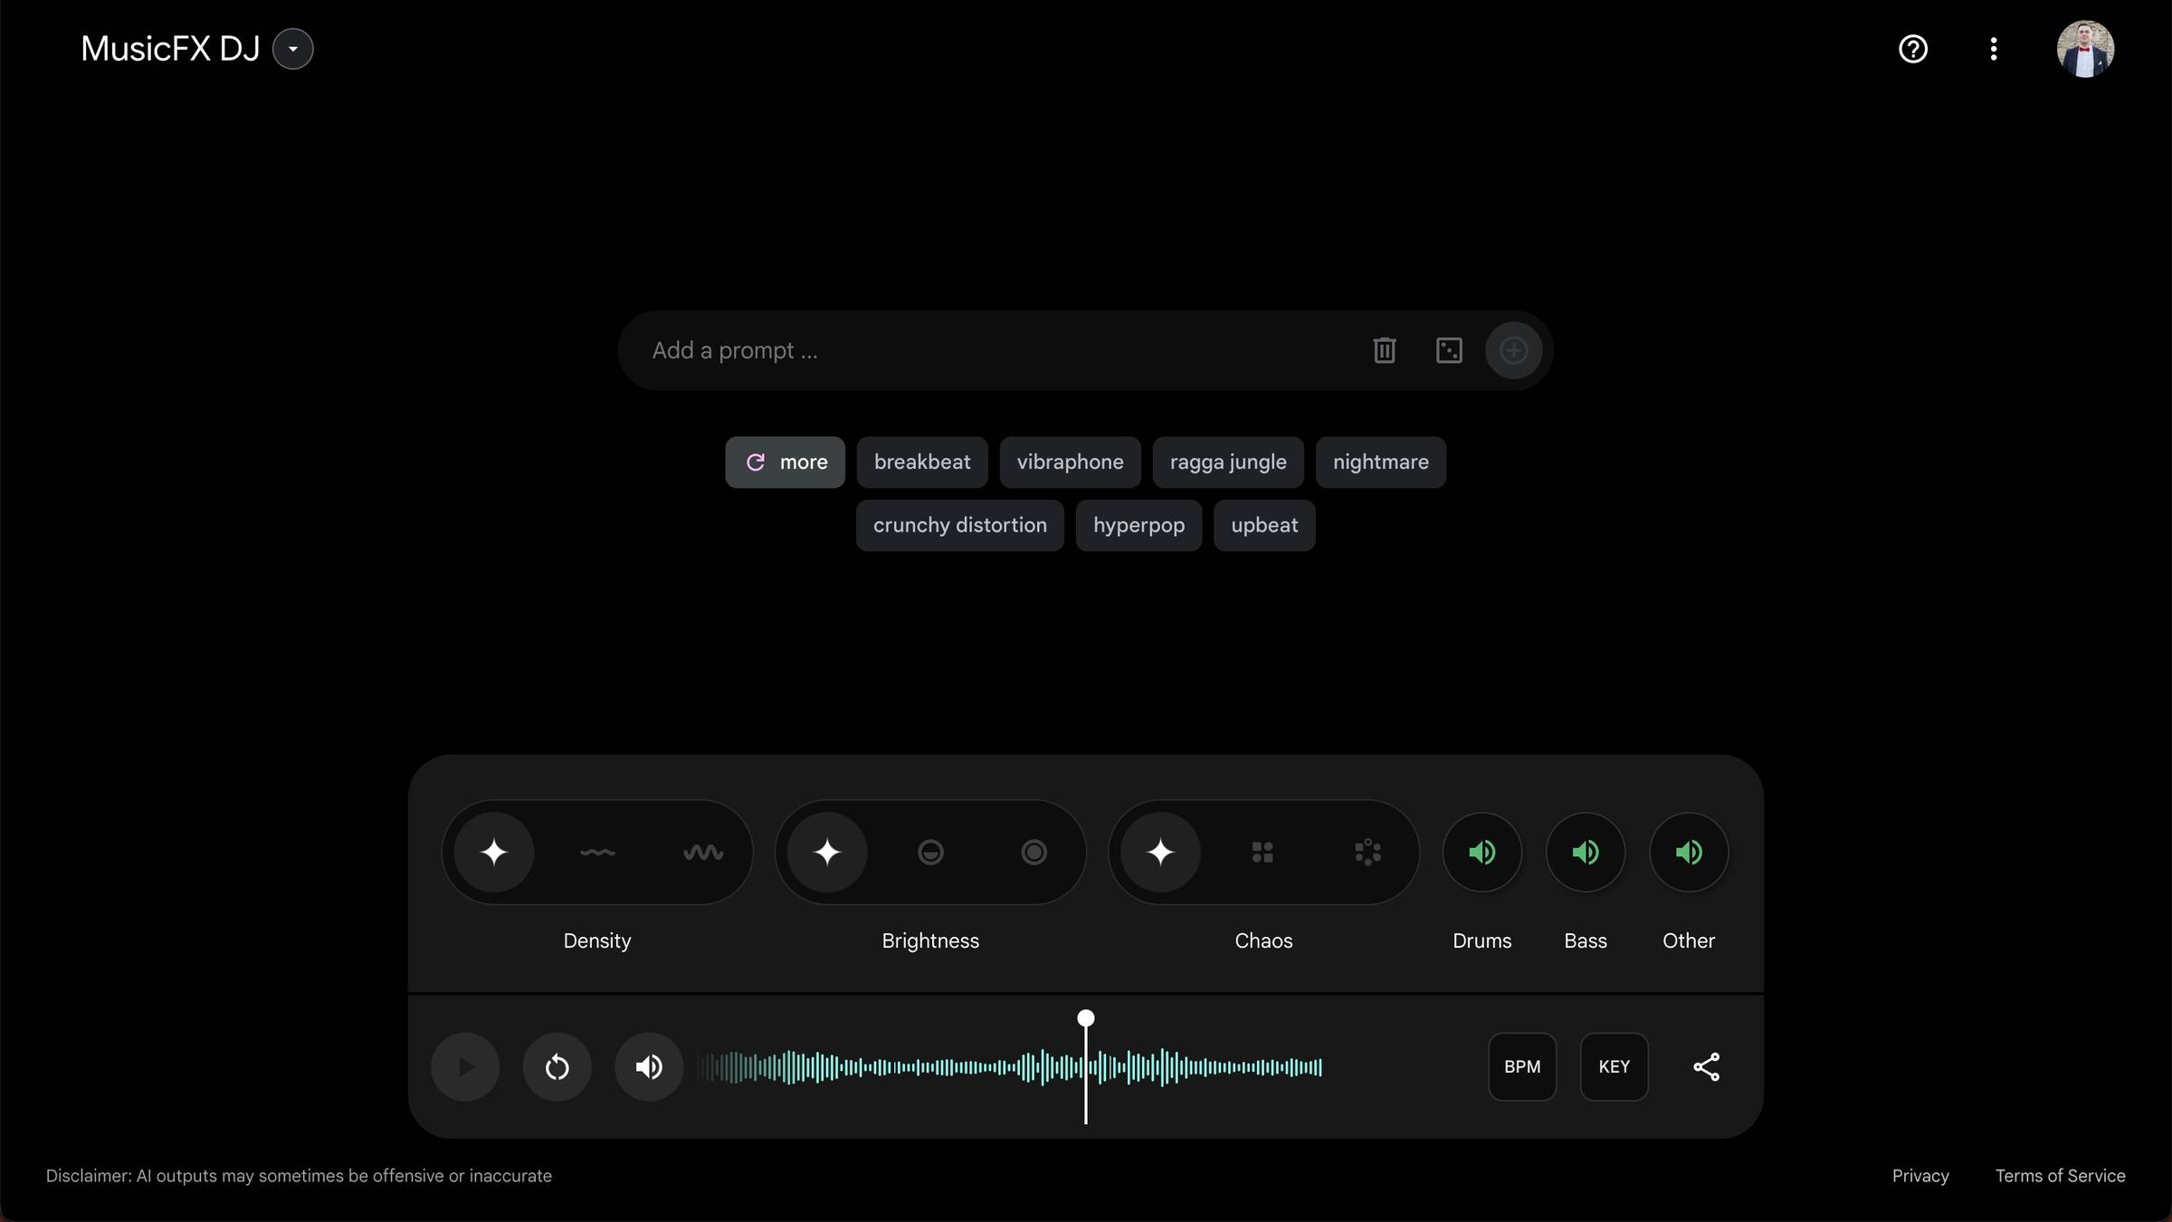Set Chaos to high scattered dots option

1367,852
